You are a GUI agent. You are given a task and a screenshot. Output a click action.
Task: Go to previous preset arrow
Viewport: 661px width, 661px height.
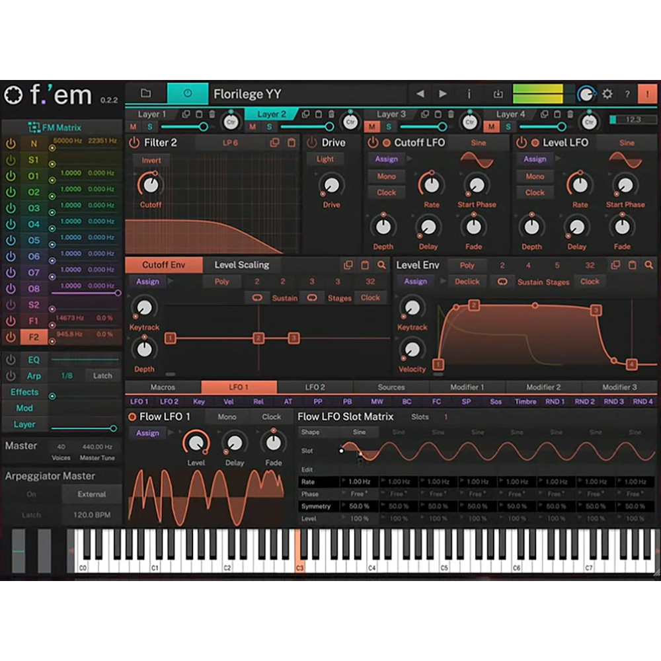[420, 94]
